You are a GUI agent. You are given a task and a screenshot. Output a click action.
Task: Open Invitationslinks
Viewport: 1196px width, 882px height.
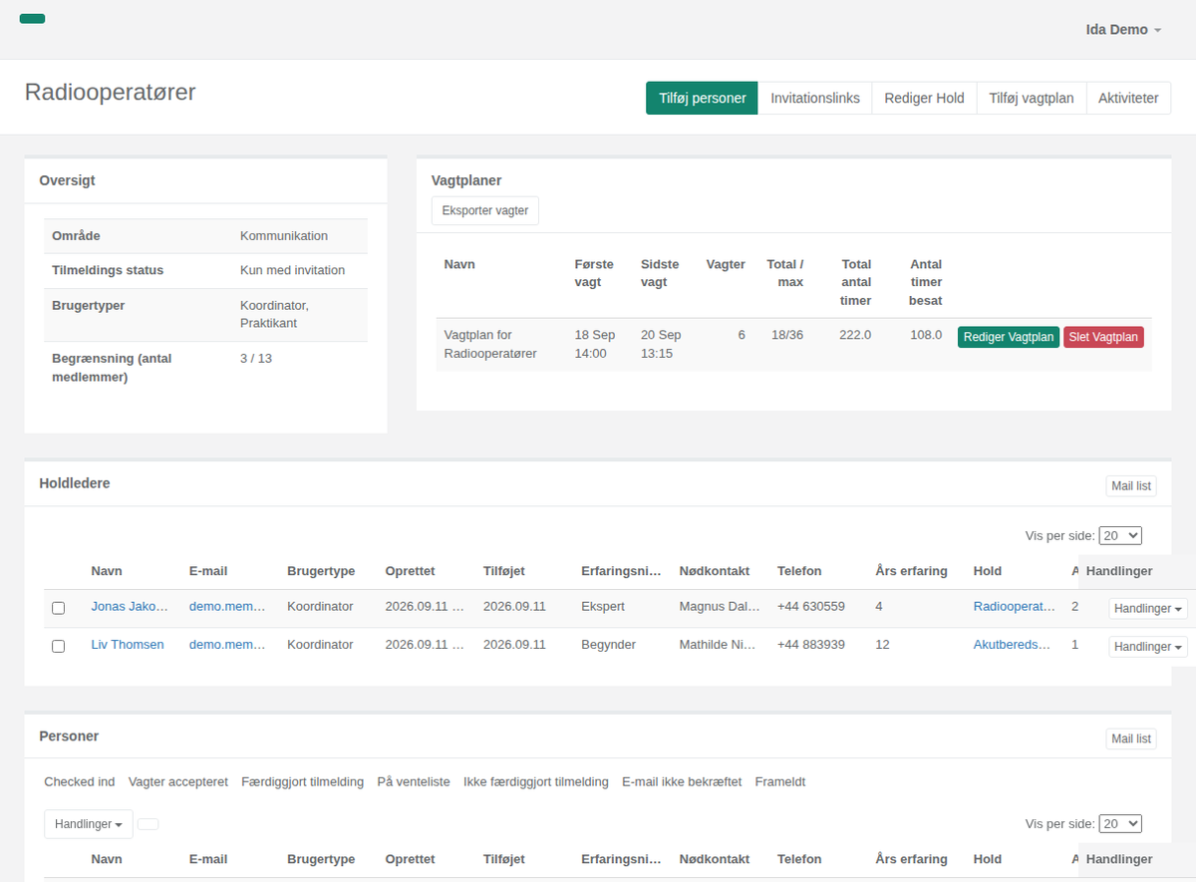(x=815, y=98)
